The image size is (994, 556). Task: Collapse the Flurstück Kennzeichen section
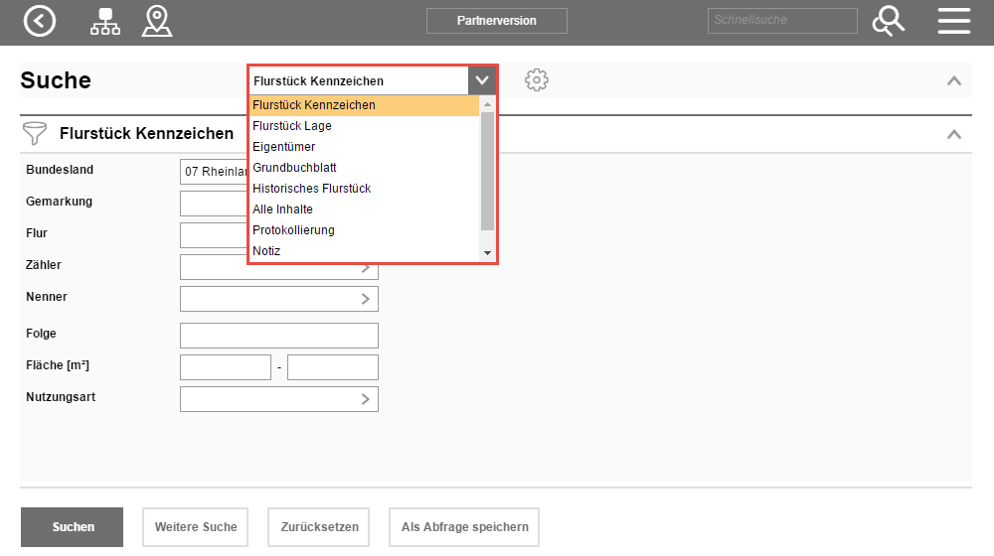pos(953,134)
